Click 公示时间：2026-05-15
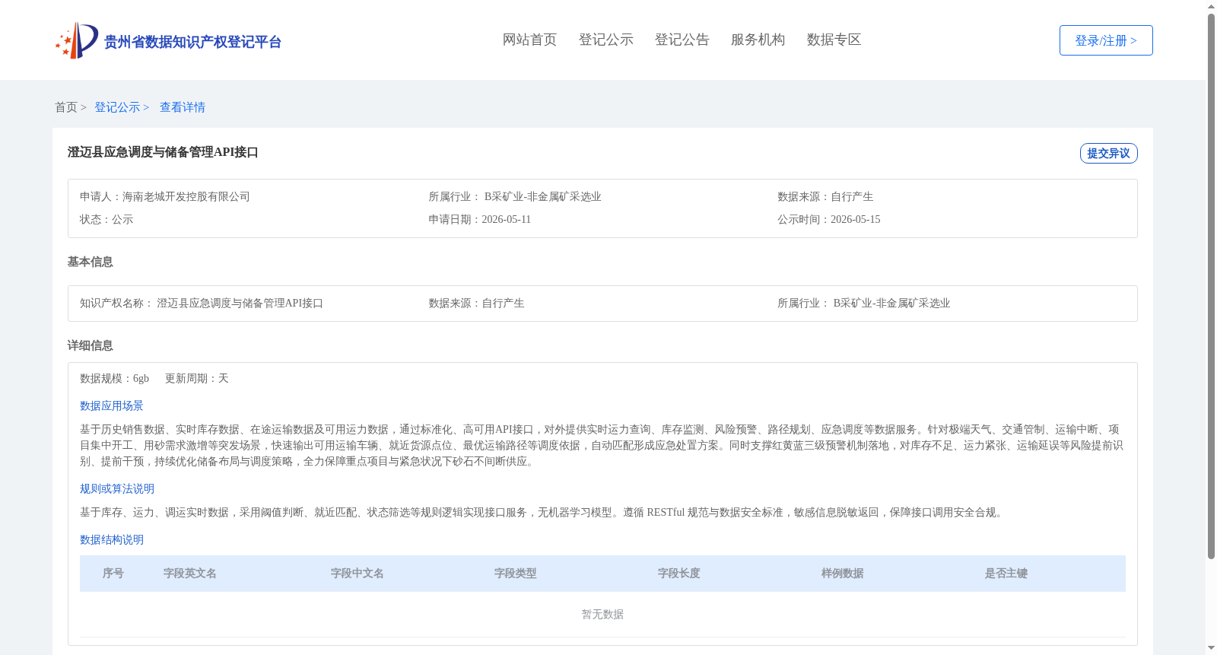Image resolution: width=1217 pixels, height=655 pixels. point(829,219)
